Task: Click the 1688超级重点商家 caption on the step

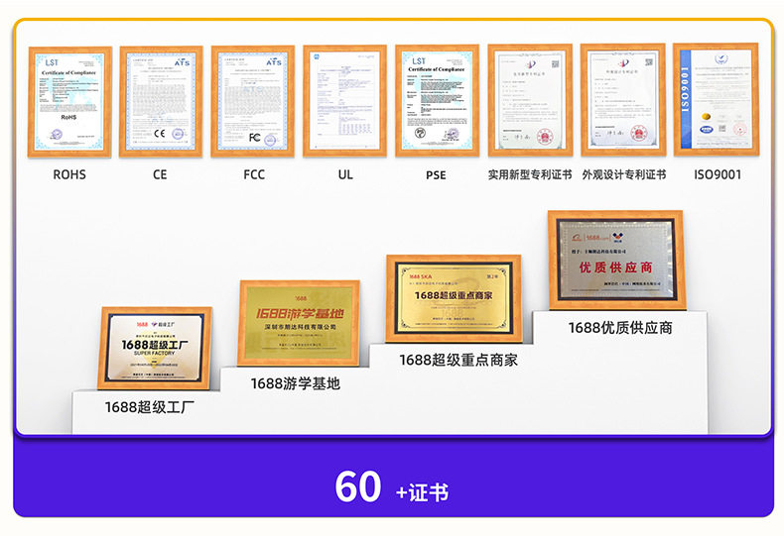Action: 458,360
